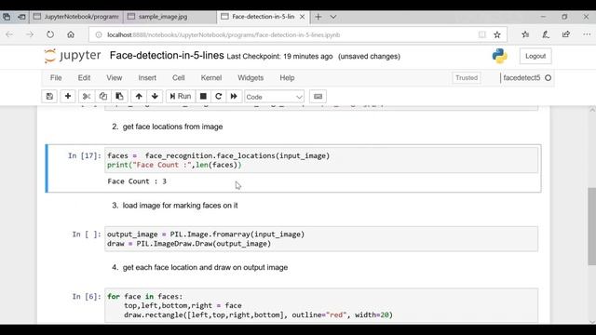This screenshot has width=596, height=335.
Task: Go back in the browser
Action: tap(9, 34)
